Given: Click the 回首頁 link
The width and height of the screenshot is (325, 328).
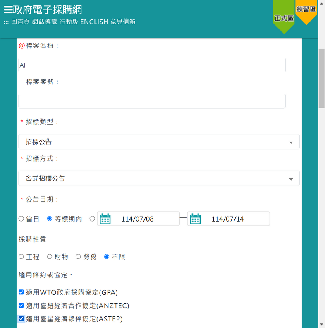Looking at the screenshot, I should click(x=20, y=22).
